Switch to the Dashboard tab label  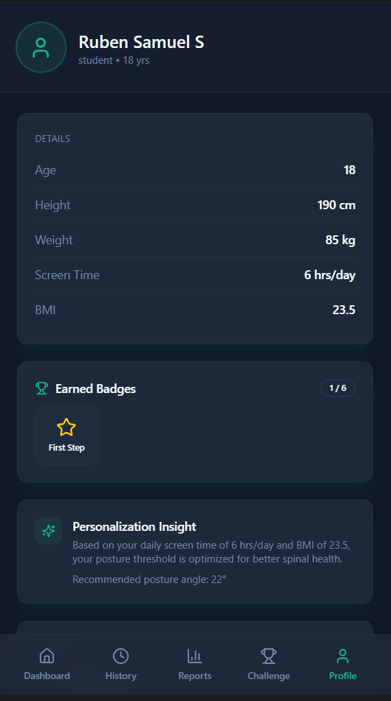47,676
